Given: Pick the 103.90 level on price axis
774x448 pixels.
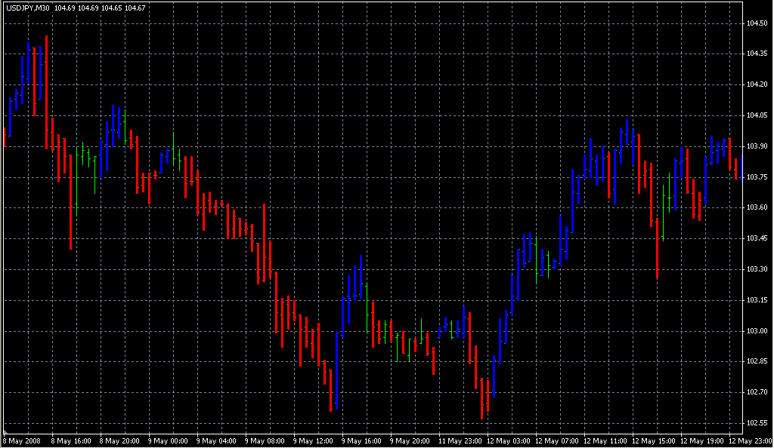Looking at the screenshot, I should pos(757,146).
